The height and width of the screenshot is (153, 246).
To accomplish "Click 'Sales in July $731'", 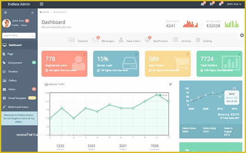I will 210,130.
